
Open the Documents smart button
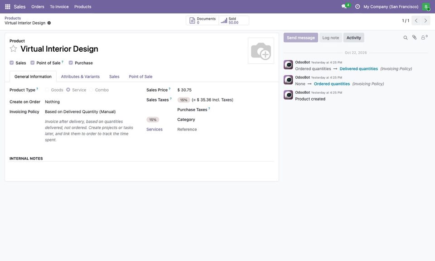point(202,20)
